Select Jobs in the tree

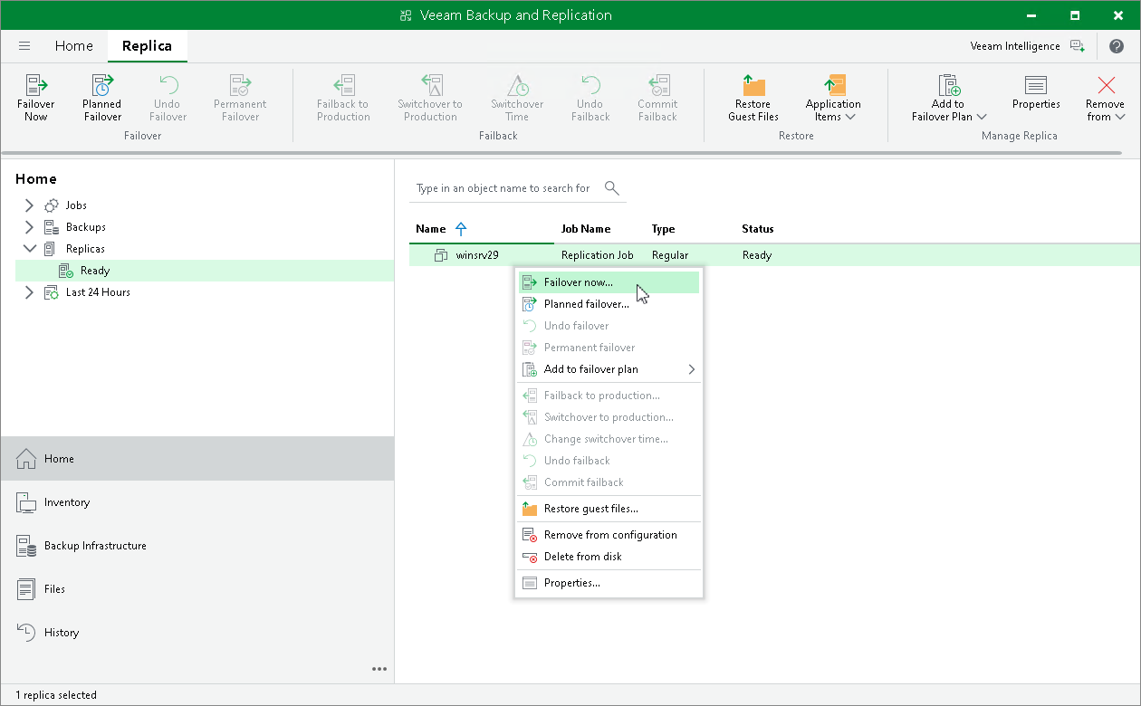76,205
